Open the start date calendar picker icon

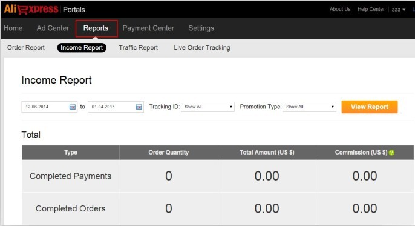72,107
